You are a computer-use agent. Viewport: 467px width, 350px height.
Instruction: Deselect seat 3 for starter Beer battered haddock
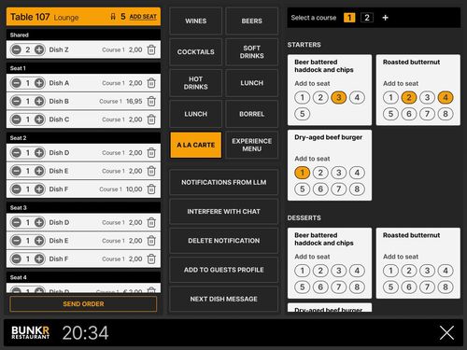pos(339,98)
